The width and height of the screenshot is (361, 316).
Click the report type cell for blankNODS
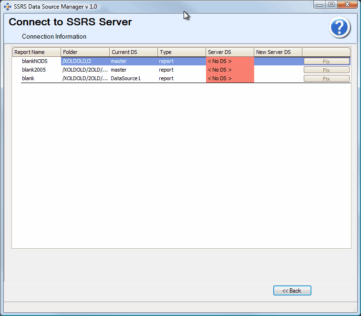coord(182,61)
